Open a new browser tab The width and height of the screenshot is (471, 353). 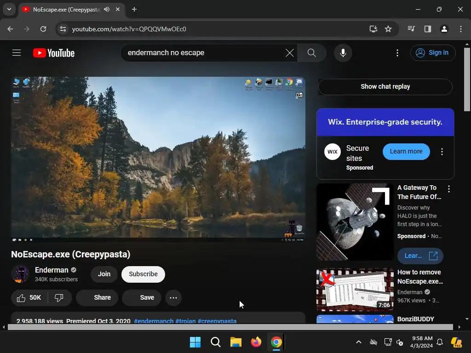click(x=134, y=9)
